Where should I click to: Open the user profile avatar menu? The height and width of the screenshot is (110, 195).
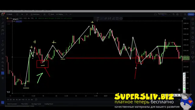[x=3, y=14]
